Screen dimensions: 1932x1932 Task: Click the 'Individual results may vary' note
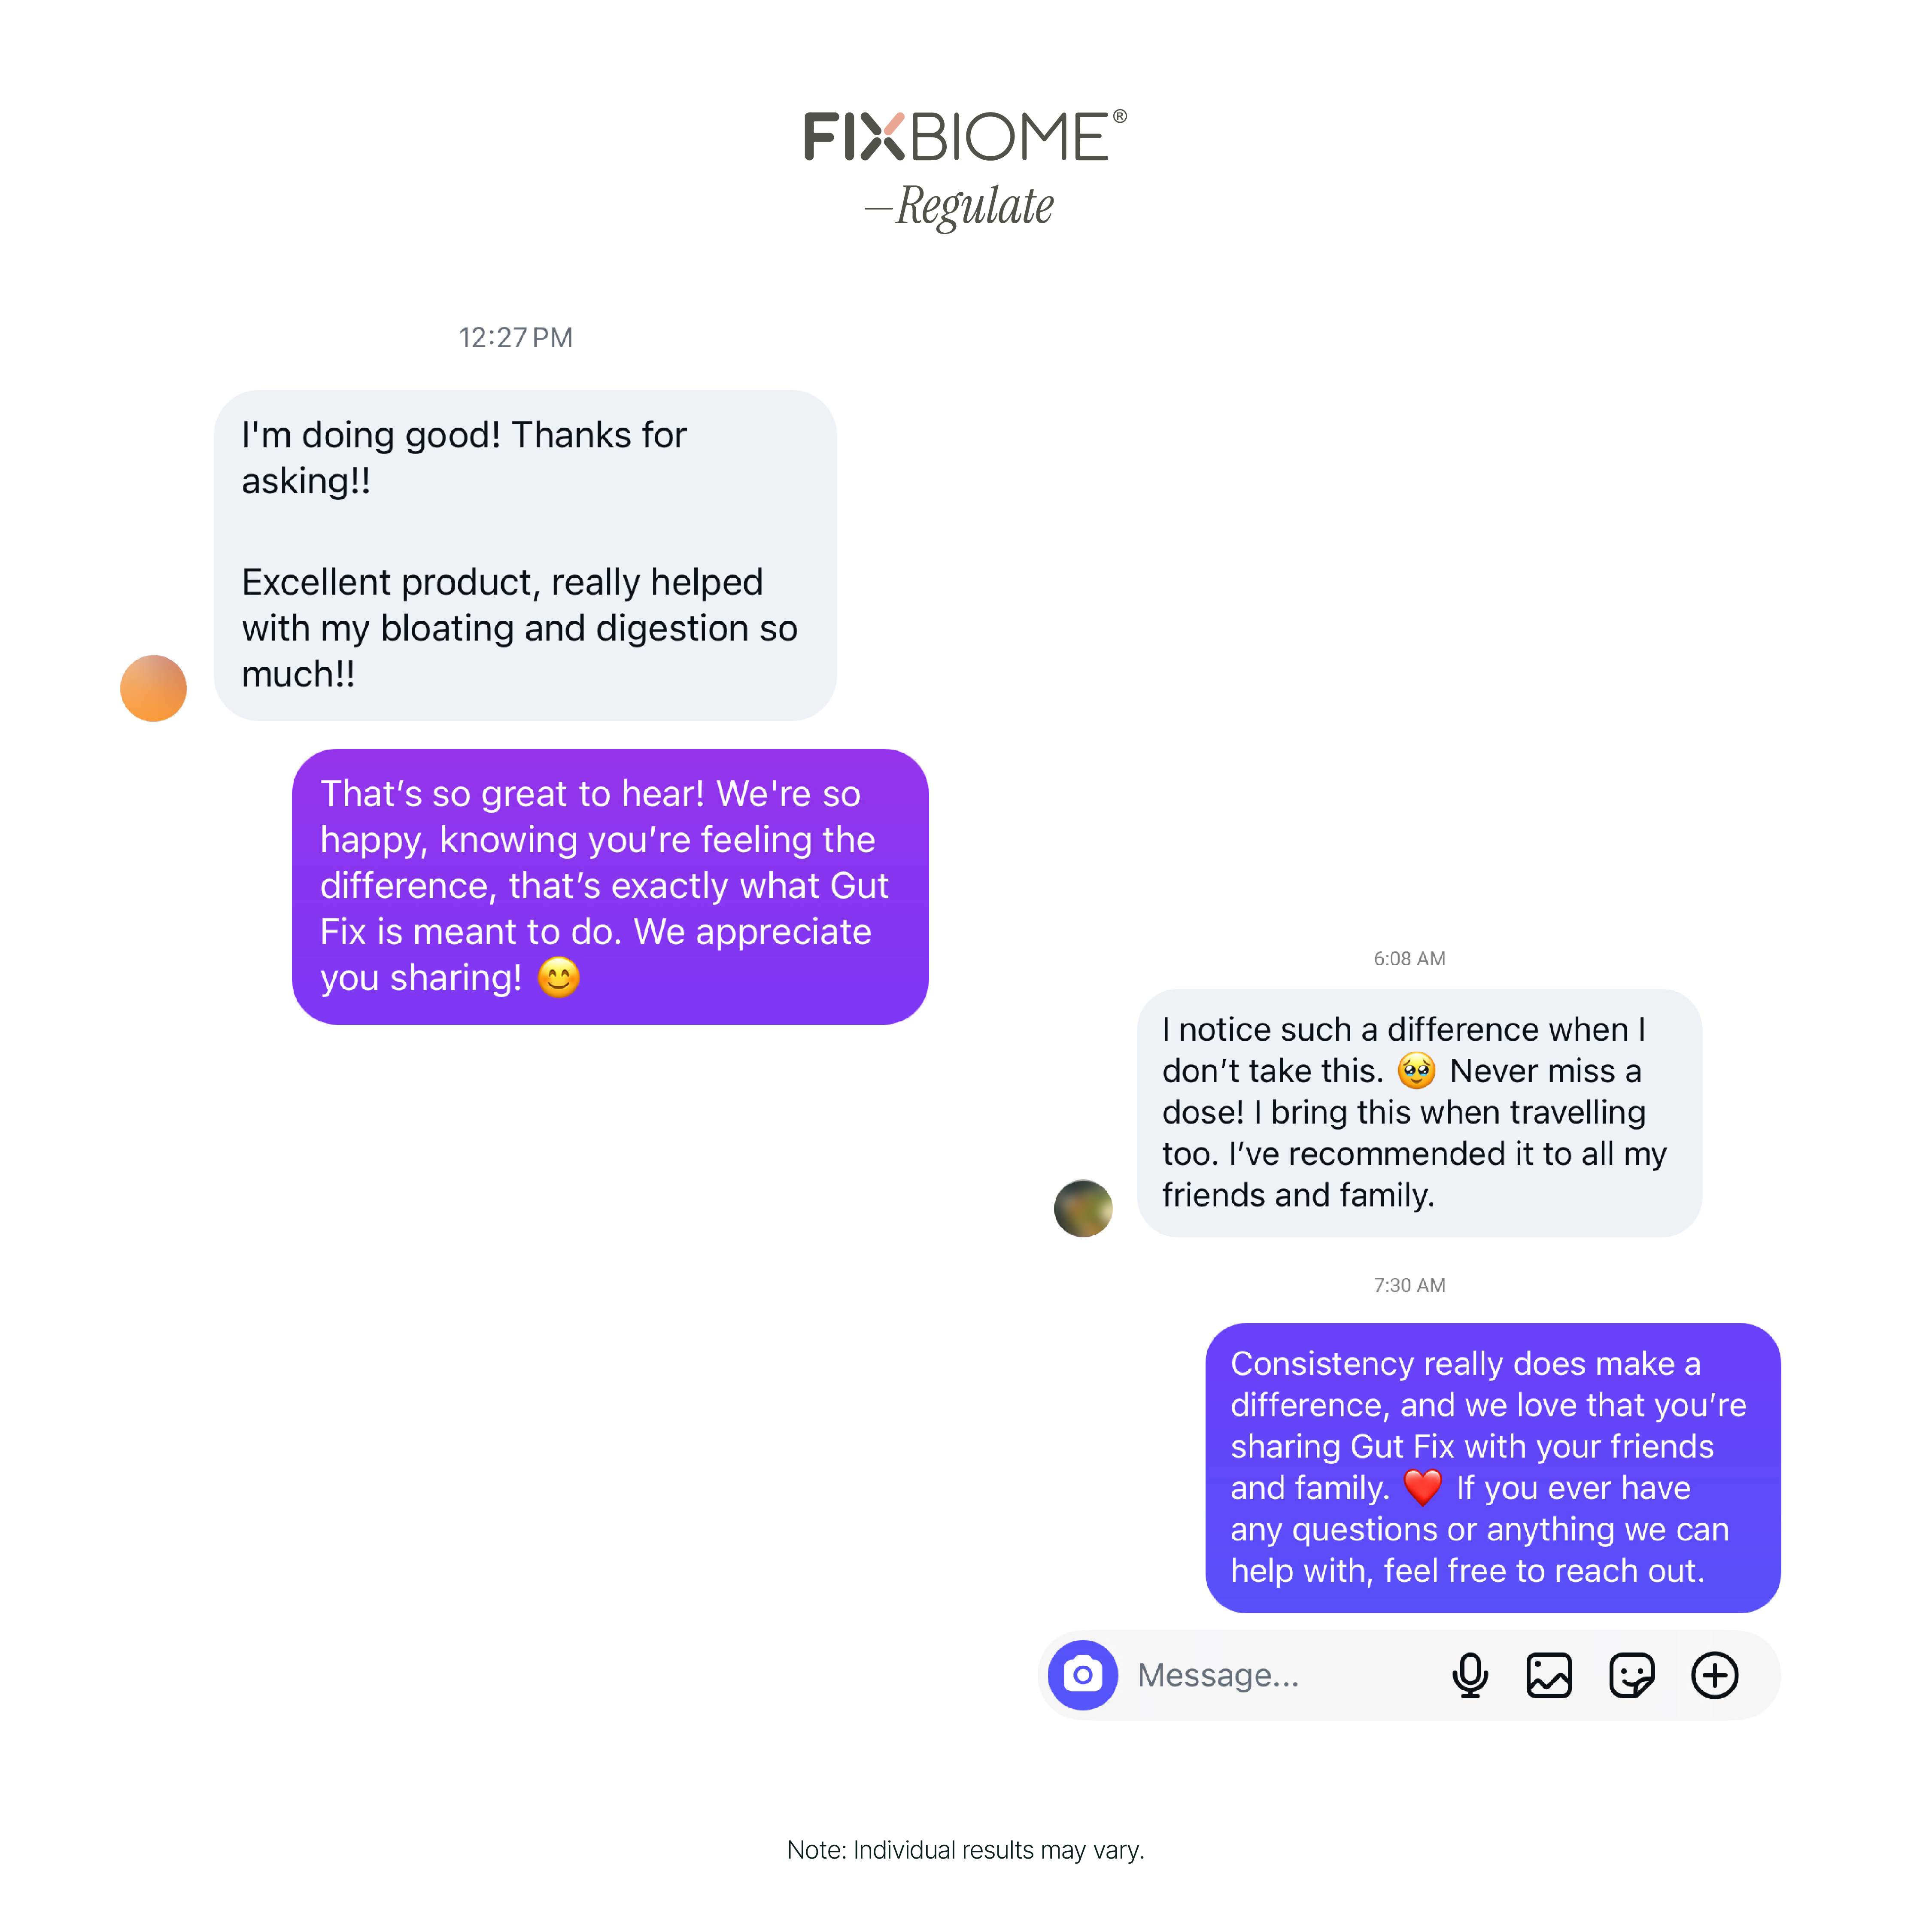click(965, 1850)
